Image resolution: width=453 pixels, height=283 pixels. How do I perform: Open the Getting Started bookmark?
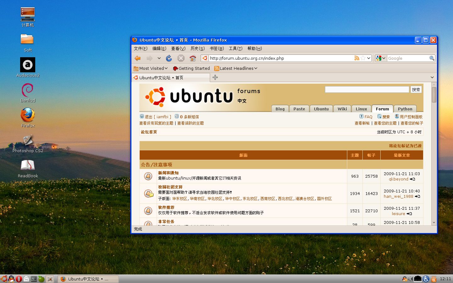(191, 68)
